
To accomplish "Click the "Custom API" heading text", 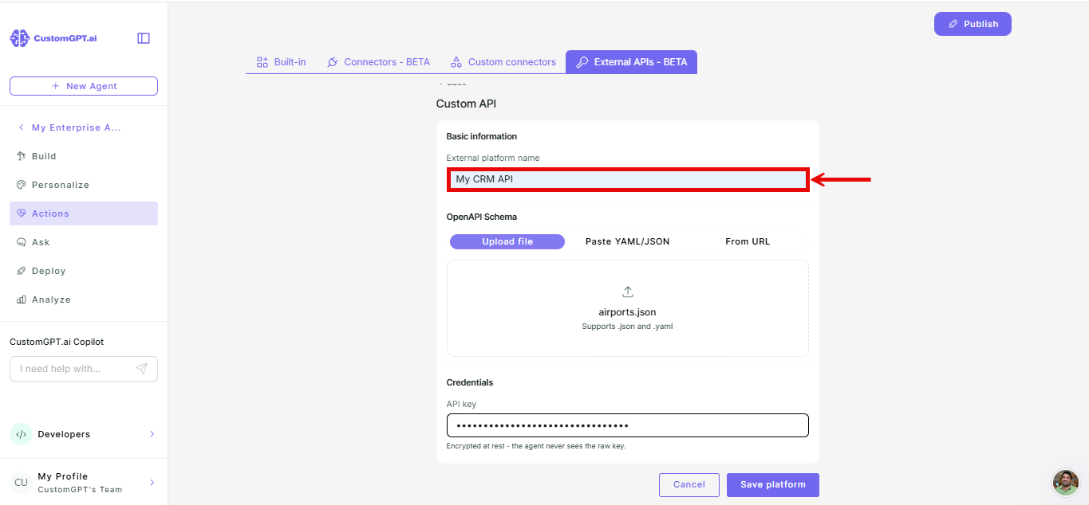I will pyautogui.click(x=467, y=104).
